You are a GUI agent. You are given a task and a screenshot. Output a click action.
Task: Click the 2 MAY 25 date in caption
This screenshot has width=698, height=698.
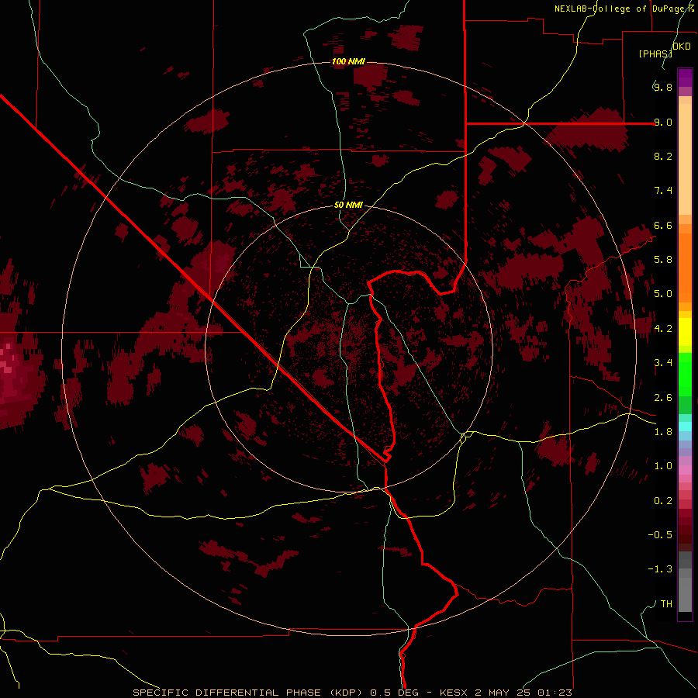tap(504, 693)
